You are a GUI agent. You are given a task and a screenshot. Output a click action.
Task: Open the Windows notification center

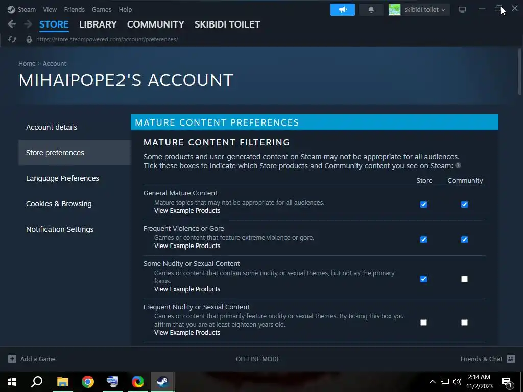[x=507, y=382]
